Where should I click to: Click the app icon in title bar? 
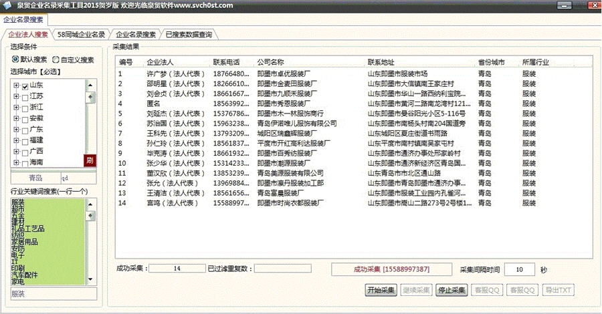click(7, 5)
